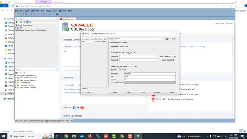Click the ORDS red shield icon
This screenshot has height=139, width=247.
(x=153, y=100)
